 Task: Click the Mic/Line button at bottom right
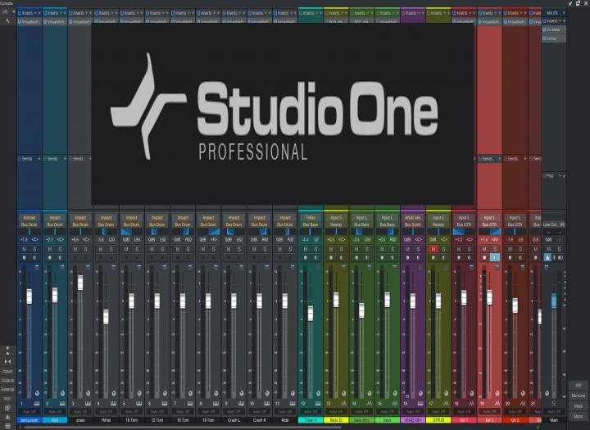tap(579, 396)
